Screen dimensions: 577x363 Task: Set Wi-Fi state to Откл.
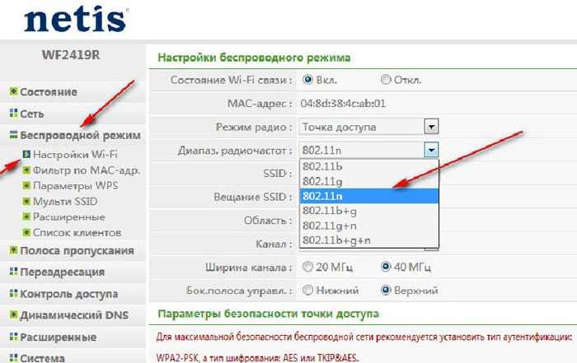[x=385, y=79]
